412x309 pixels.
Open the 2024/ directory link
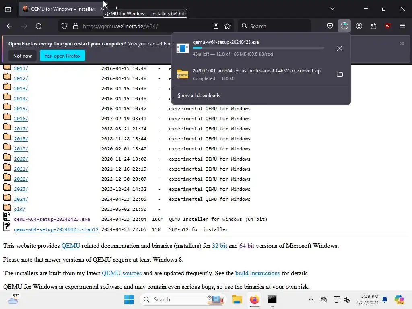[21, 199]
